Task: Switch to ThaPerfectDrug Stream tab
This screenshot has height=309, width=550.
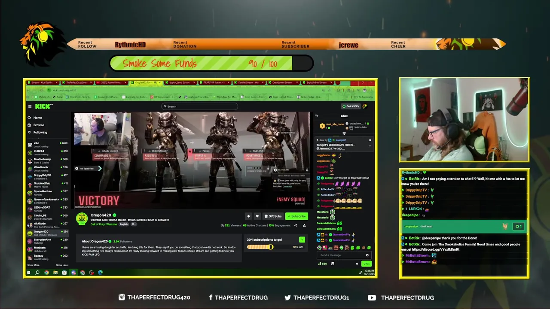Action: [77, 82]
